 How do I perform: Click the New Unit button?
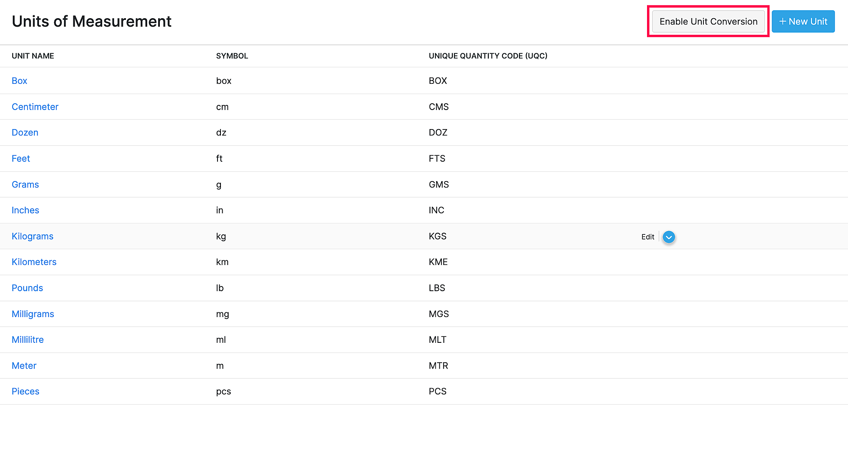pyautogui.click(x=803, y=22)
